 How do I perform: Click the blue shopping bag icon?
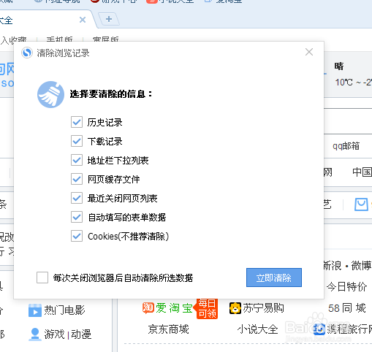tap(361, 204)
